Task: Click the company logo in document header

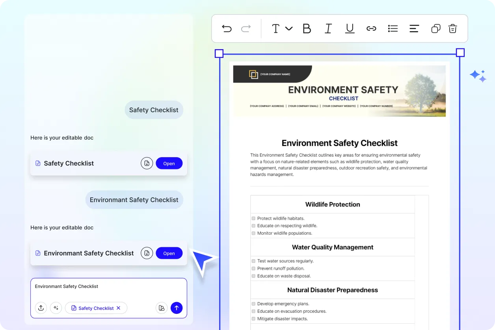Action: pos(253,74)
